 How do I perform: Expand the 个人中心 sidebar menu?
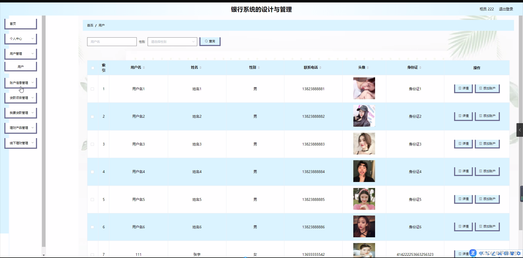click(x=20, y=39)
